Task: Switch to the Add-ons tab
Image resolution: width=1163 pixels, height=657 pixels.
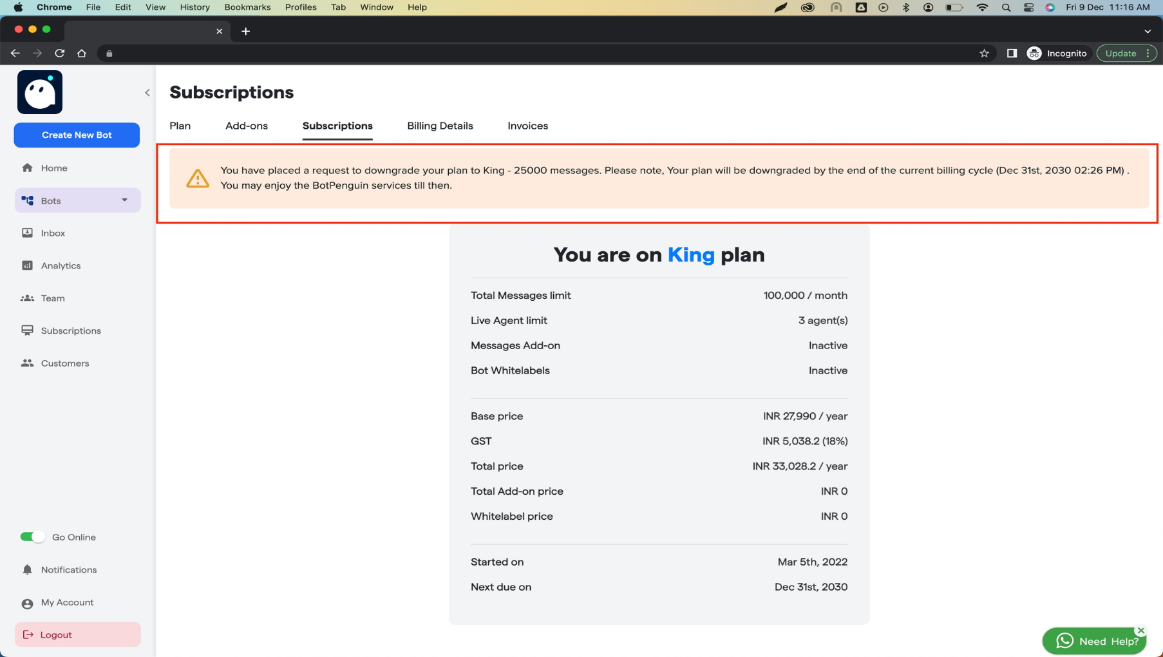Action: coord(247,126)
